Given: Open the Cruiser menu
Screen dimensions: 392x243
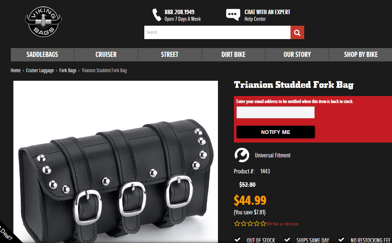Looking at the screenshot, I should tap(106, 55).
